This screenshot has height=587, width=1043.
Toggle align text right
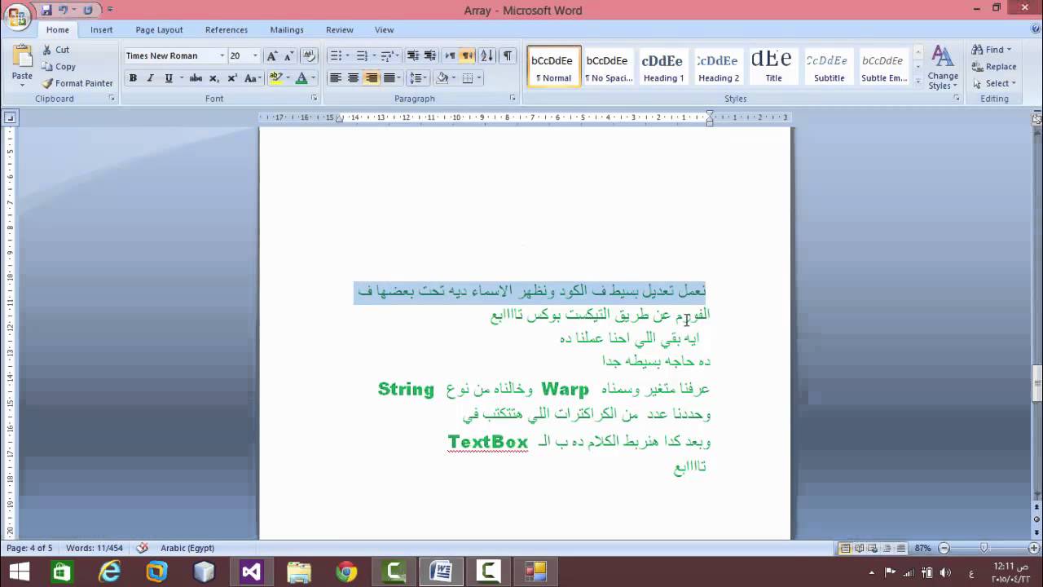[x=372, y=78]
